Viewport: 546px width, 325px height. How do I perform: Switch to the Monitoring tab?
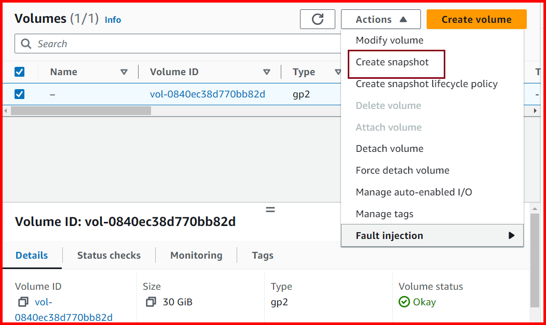click(196, 255)
